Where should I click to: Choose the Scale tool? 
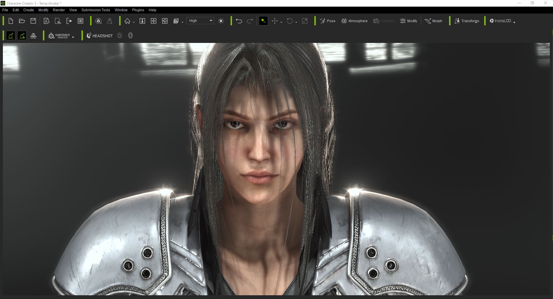pyautogui.click(x=305, y=21)
